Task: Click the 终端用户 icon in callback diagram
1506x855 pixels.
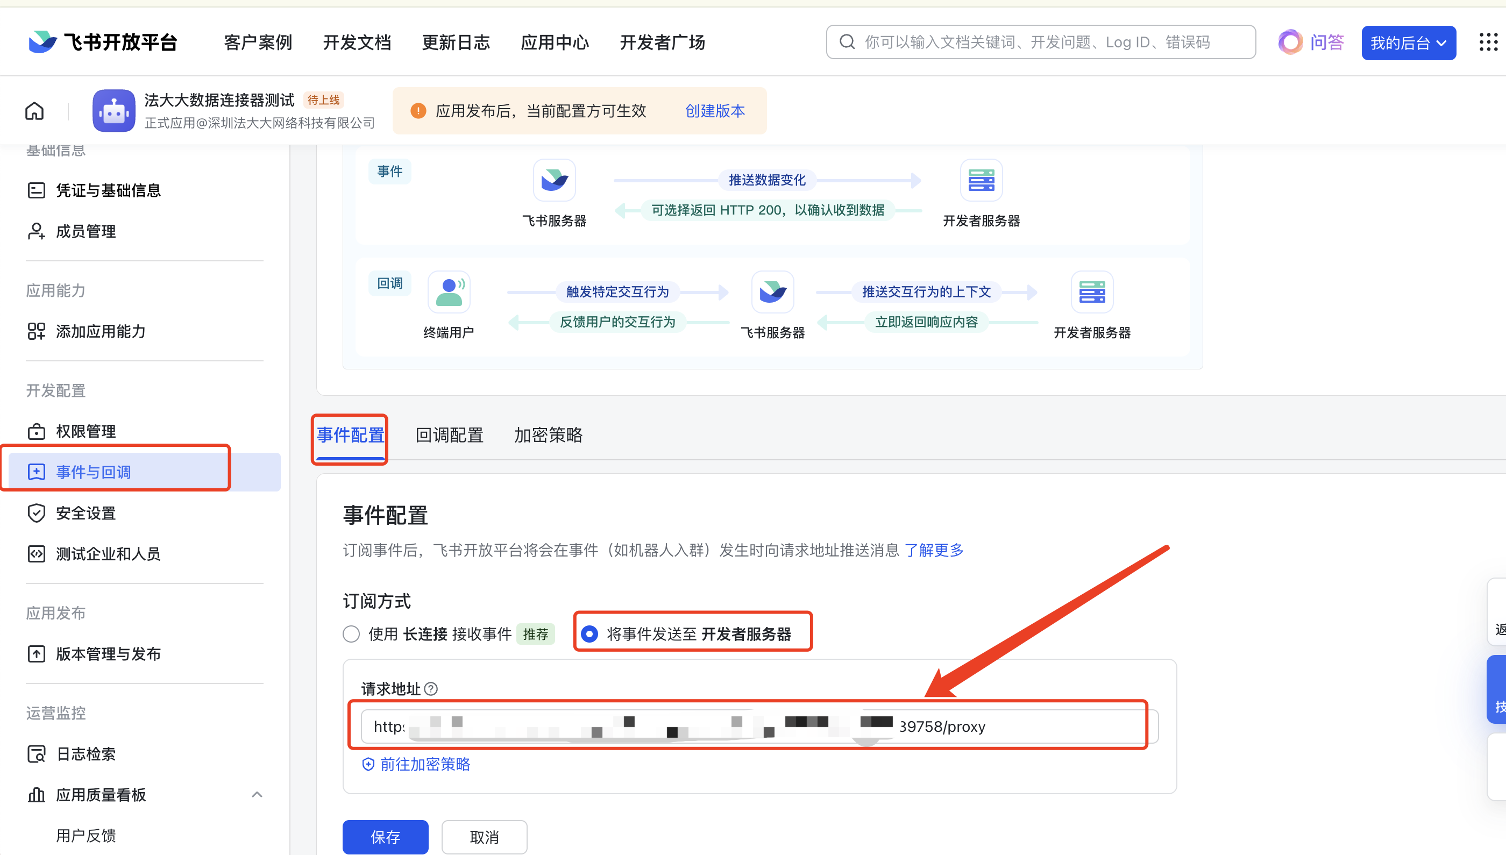Action: (x=449, y=292)
